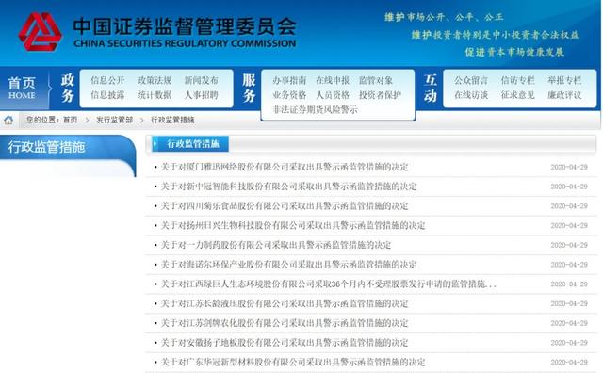The height and width of the screenshot is (373, 603).
Task: Click date 2020-04-29 on 广东华冠 row
Action: tap(569, 363)
